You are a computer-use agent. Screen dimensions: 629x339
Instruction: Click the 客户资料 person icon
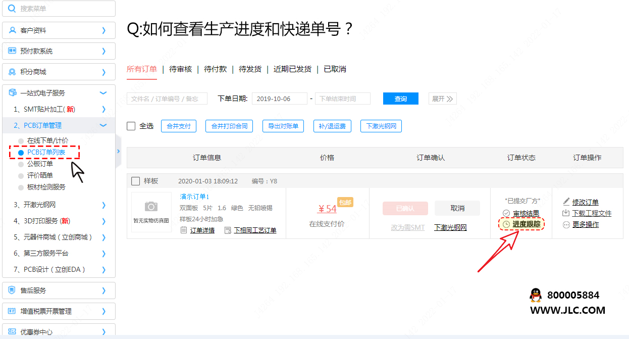[x=13, y=30]
